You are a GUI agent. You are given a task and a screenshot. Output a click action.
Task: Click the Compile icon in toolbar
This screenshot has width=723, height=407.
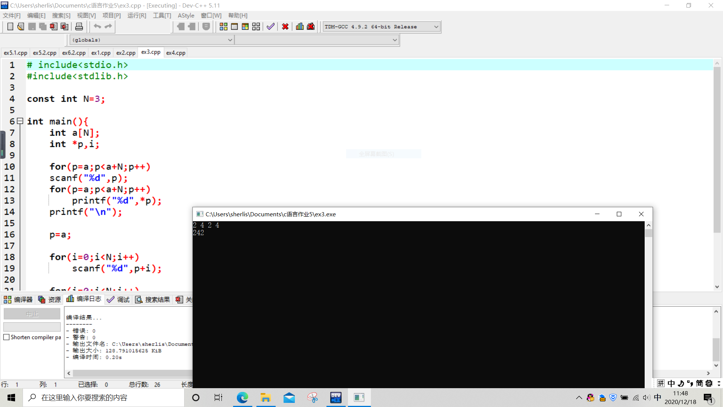point(223,26)
